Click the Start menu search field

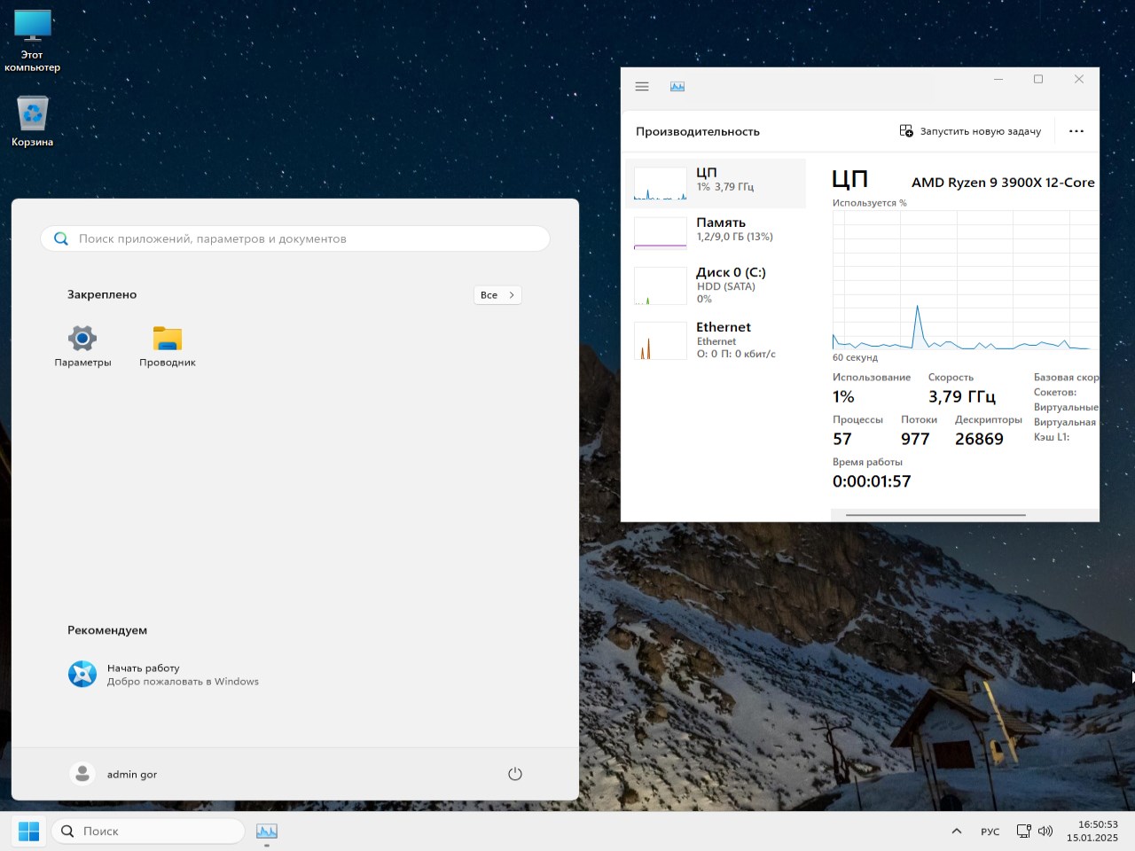click(x=295, y=238)
